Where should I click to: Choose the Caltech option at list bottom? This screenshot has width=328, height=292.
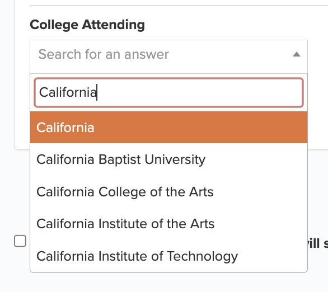click(x=168, y=256)
